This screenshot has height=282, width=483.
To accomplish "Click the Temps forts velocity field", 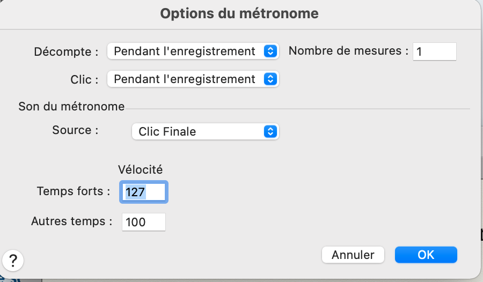I will point(144,191).
